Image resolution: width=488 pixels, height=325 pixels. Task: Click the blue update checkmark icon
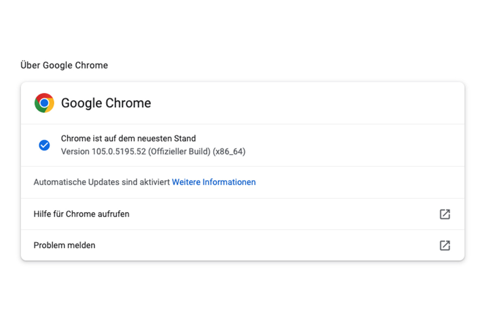[x=44, y=145]
